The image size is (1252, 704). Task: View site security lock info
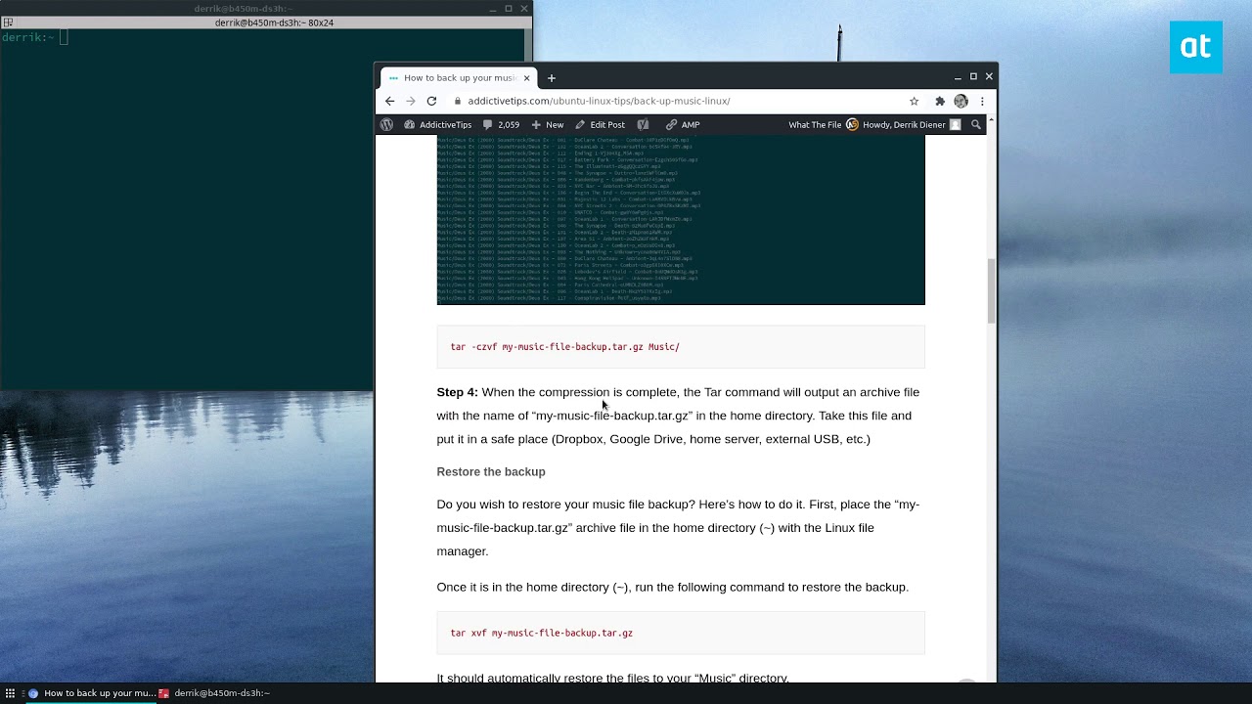(457, 101)
